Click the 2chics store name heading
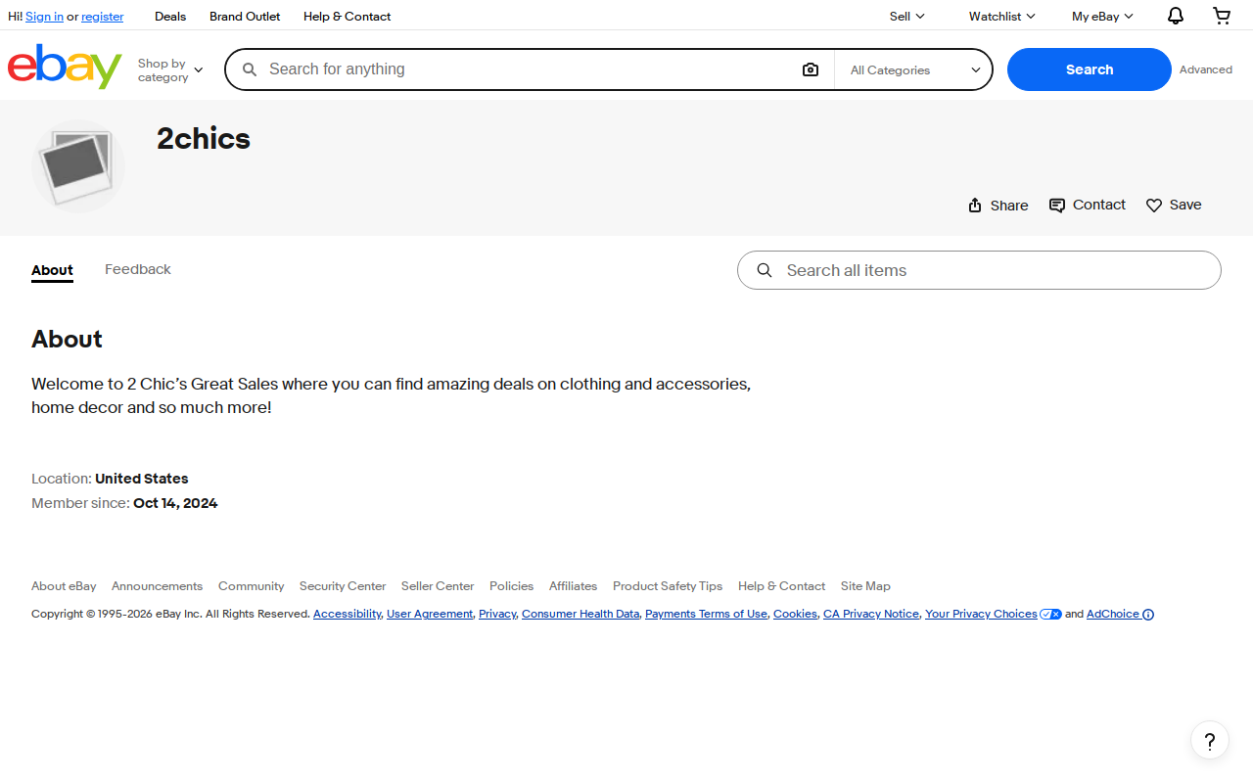Screen dimensions: 1253x783 (204, 139)
